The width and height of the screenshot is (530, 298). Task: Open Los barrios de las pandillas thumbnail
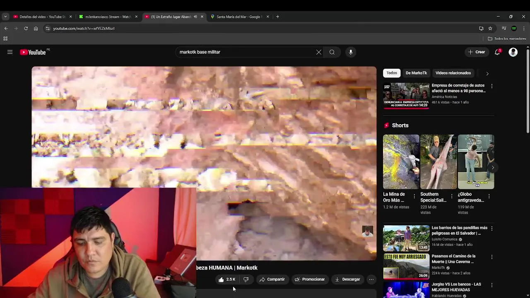point(406,238)
